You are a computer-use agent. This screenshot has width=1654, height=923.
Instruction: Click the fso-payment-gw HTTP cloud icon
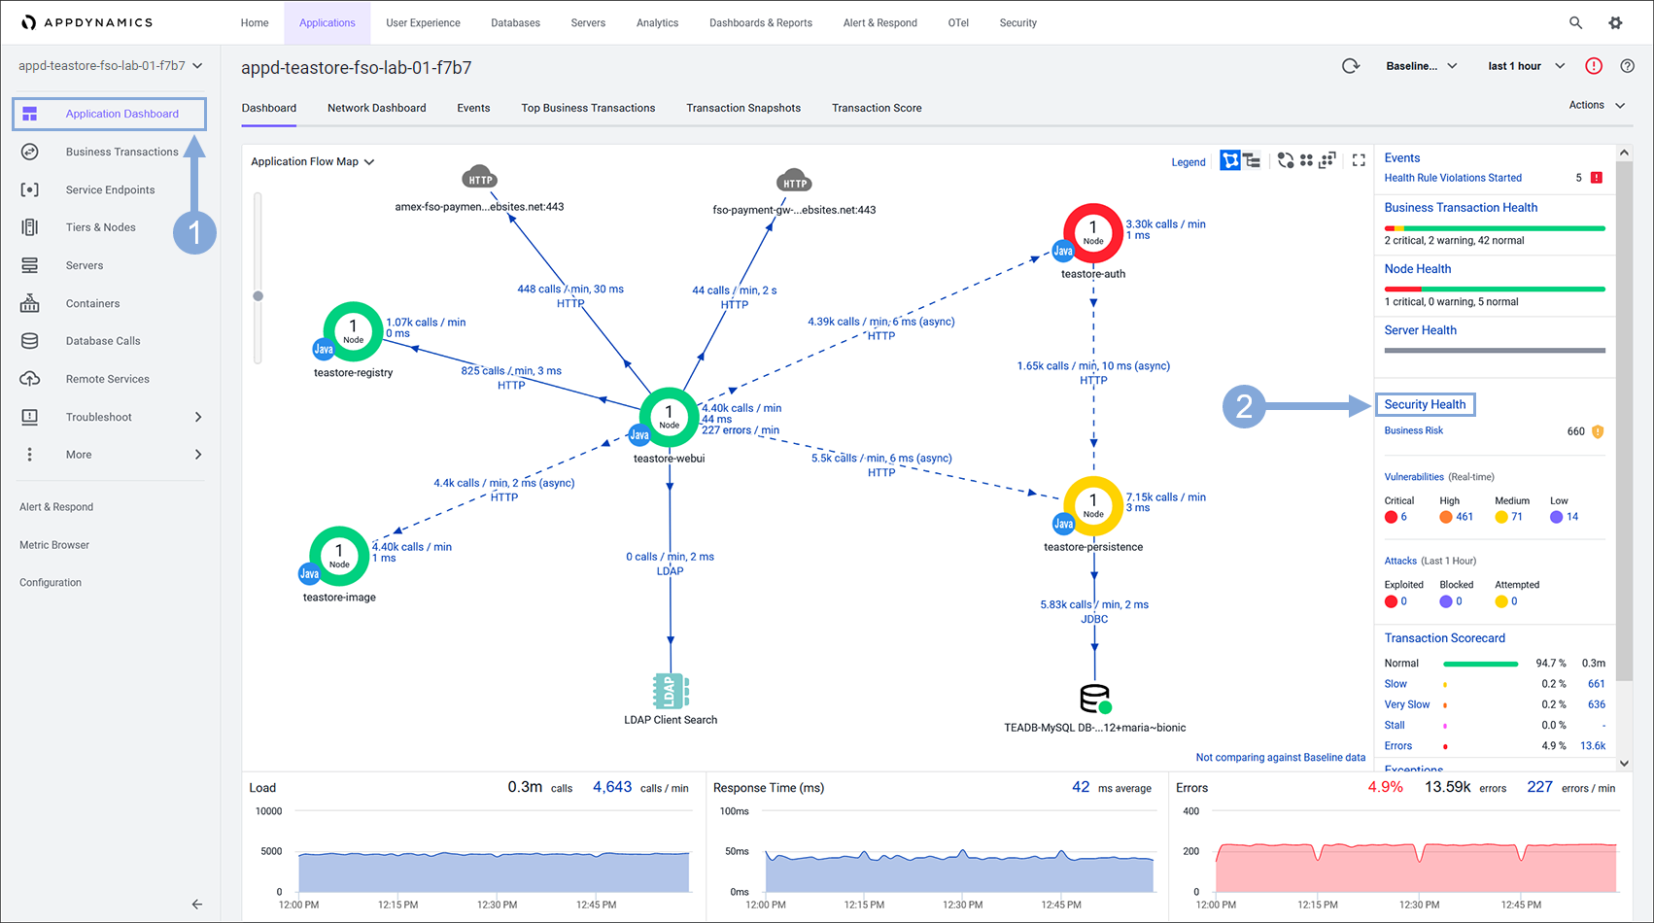794,181
